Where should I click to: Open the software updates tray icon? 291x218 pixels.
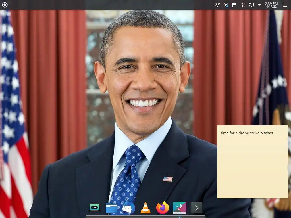click(x=226, y=5)
